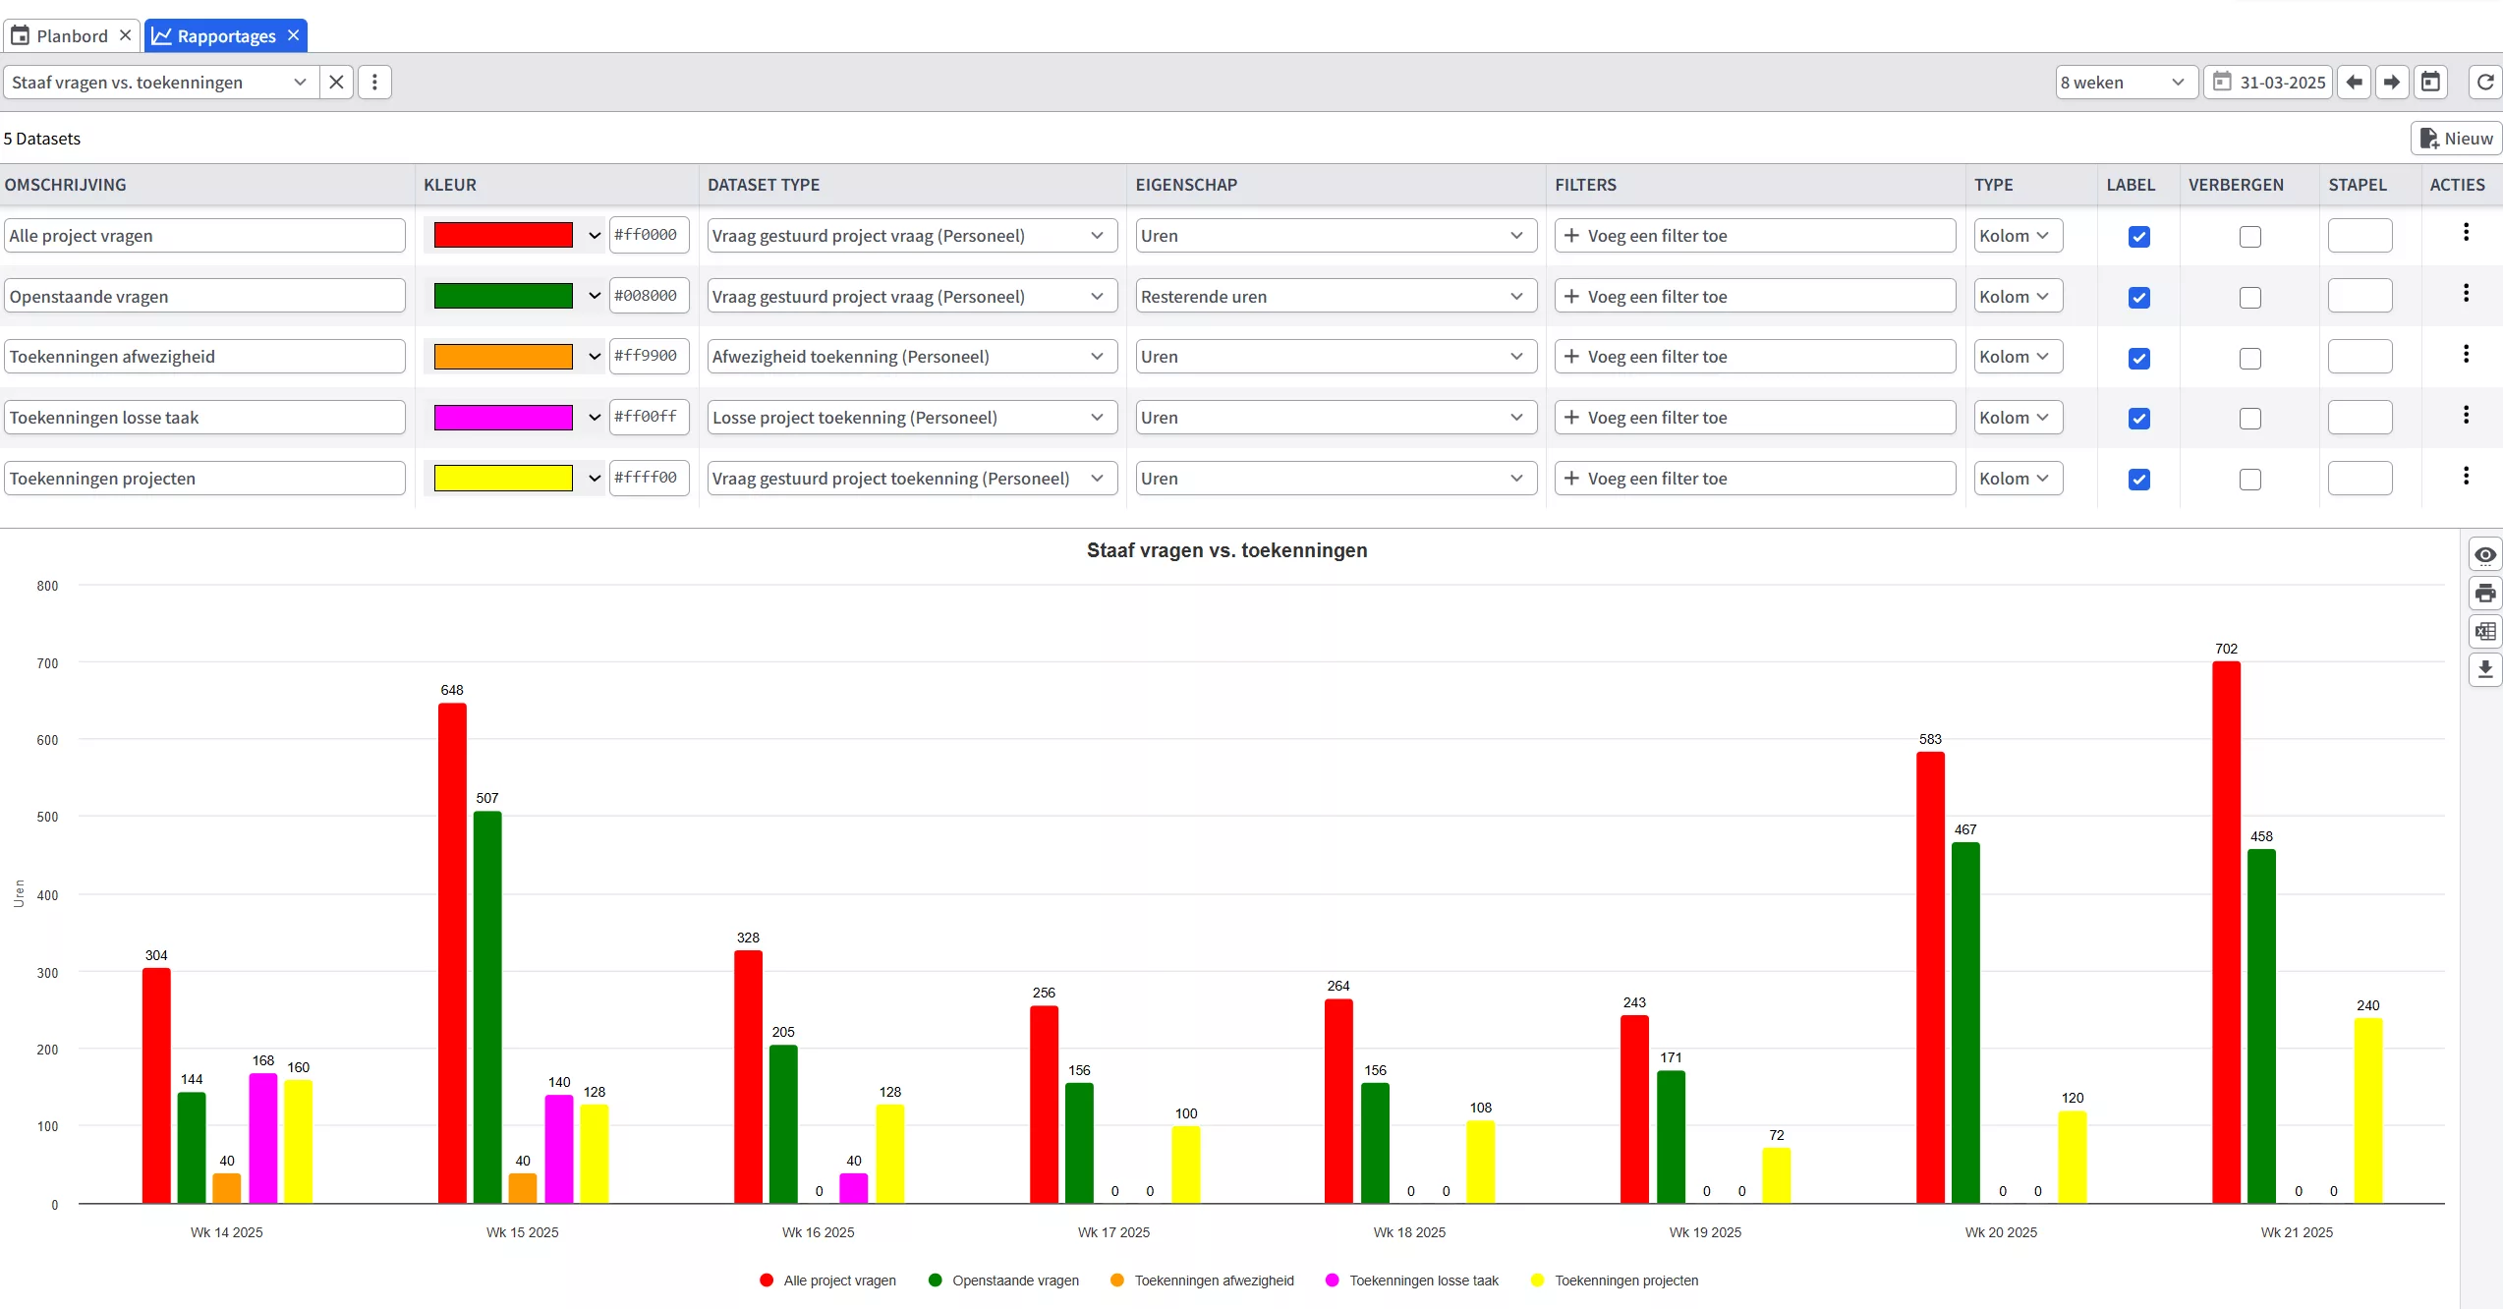Click the download chart icon
This screenshot has width=2503, height=1309.
(2485, 670)
